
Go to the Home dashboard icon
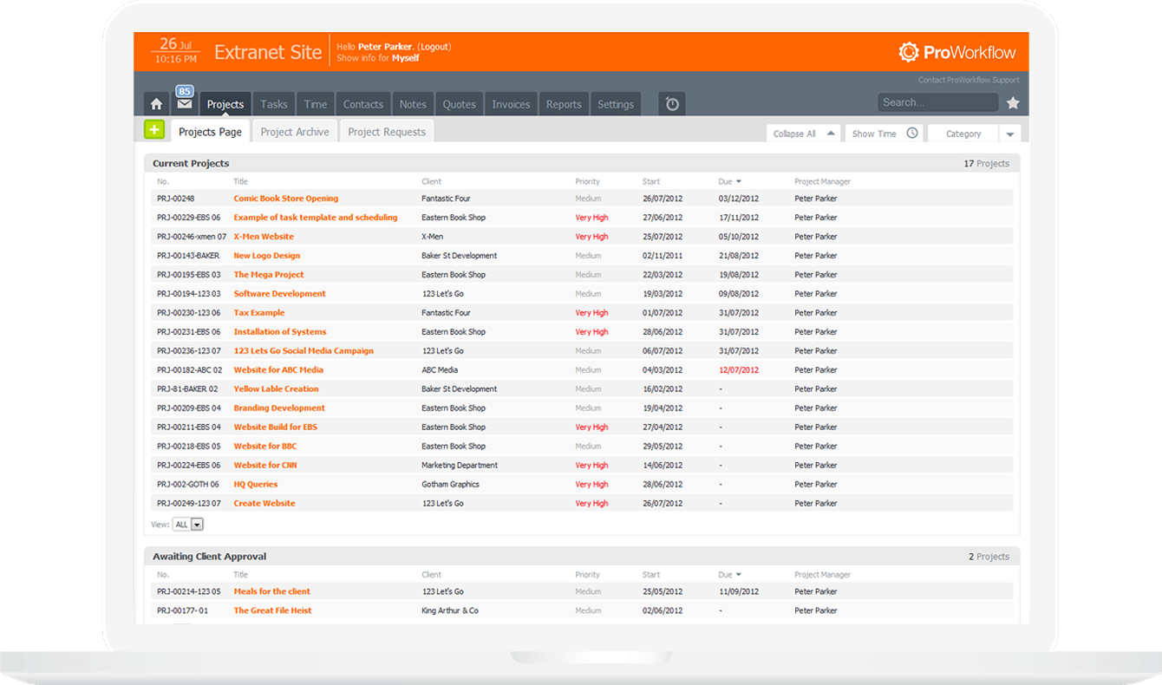pos(156,104)
